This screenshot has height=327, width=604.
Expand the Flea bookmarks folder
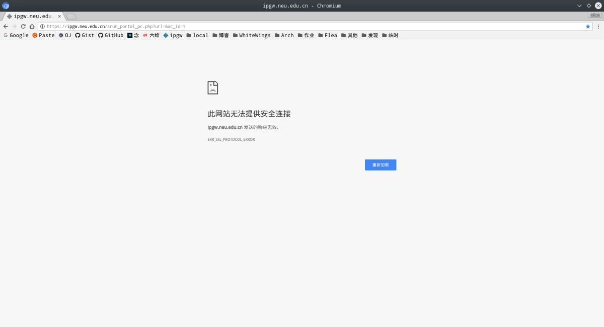coord(327,35)
